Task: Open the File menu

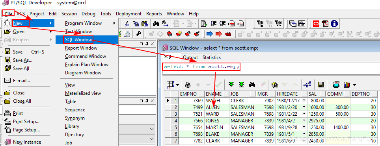Action: tap(9, 14)
